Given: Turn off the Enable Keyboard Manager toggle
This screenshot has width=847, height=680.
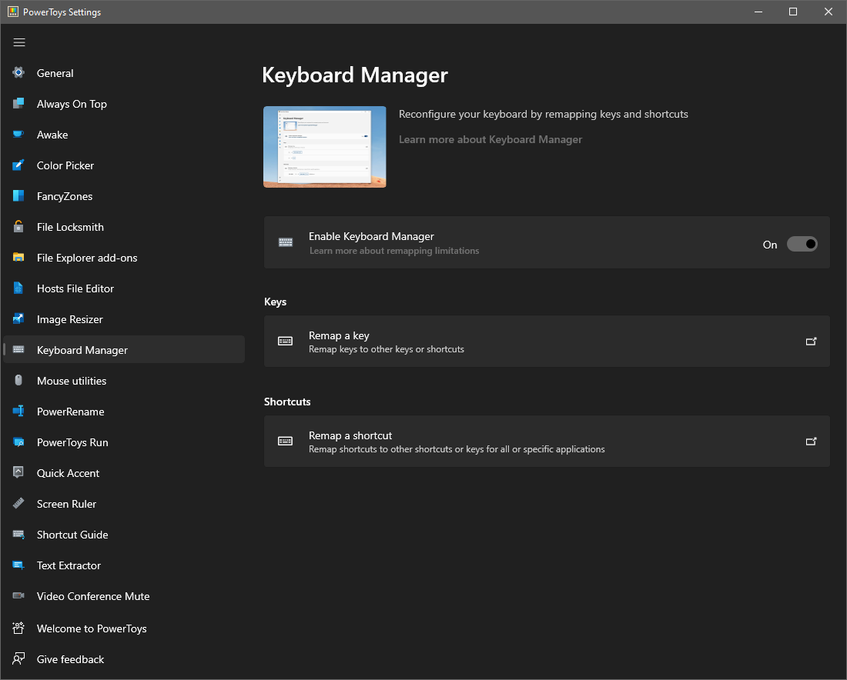Looking at the screenshot, I should click(802, 244).
